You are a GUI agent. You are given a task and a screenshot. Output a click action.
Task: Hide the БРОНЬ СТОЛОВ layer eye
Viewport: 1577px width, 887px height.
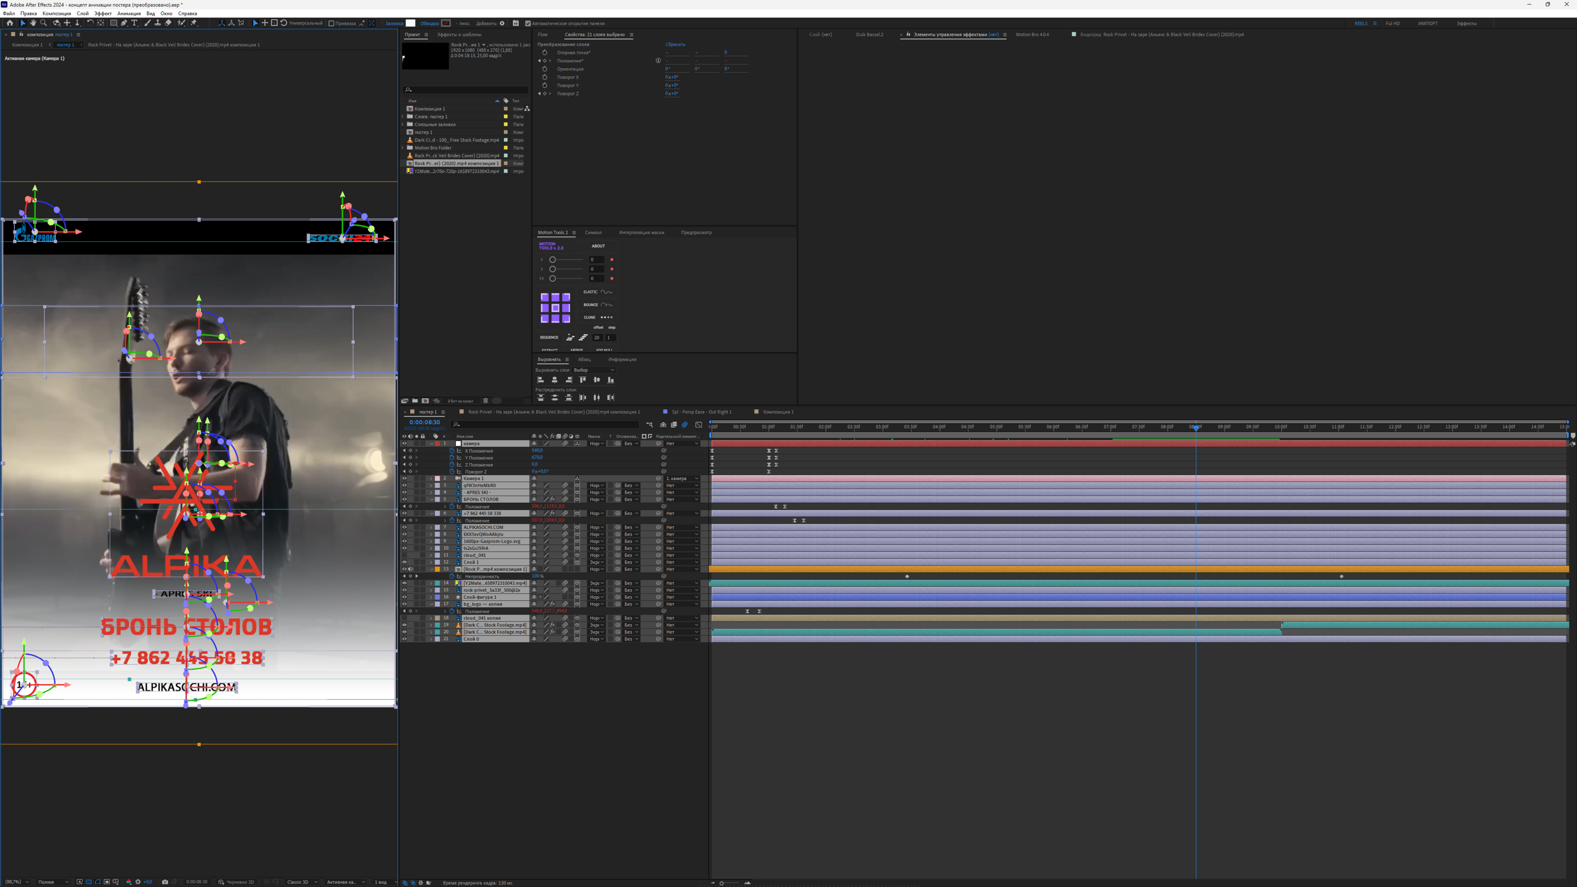click(x=404, y=500)
